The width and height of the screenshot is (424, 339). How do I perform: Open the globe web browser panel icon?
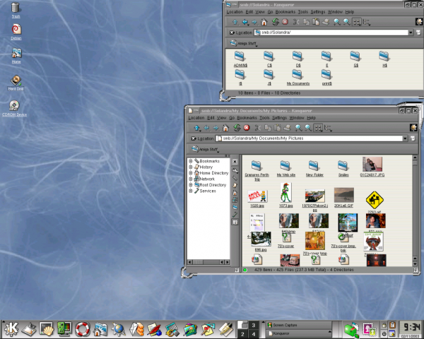pyautogui.click(x=118, y=329)
